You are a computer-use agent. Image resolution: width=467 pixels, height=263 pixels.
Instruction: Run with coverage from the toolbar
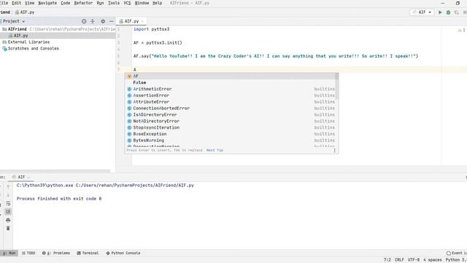457,12
